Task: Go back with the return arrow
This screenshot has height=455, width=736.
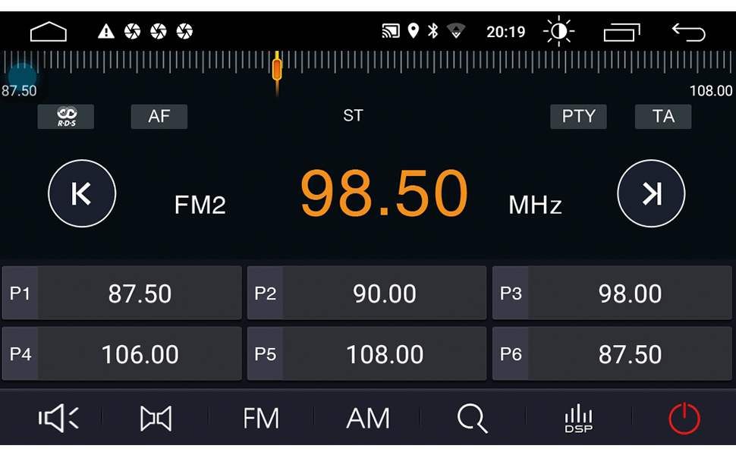Action: (689, 33)
